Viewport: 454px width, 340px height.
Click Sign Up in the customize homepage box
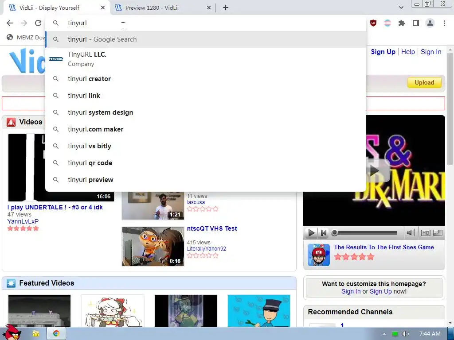pyautogui.click(x=380, y=291)
